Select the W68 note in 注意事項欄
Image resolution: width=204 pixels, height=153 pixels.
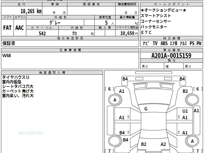[x=7, y=56]
